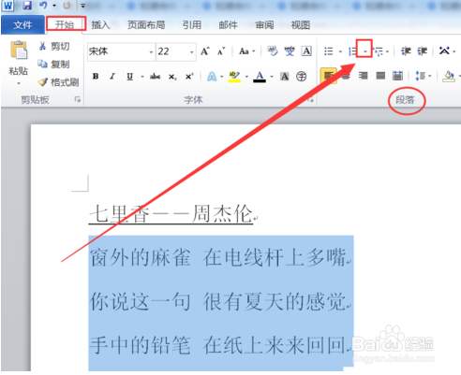This screenshot has width=461, height=375.
Task: Open the underline style dropdown arrow
Action: pyautogui.click(x=142, y=77)
